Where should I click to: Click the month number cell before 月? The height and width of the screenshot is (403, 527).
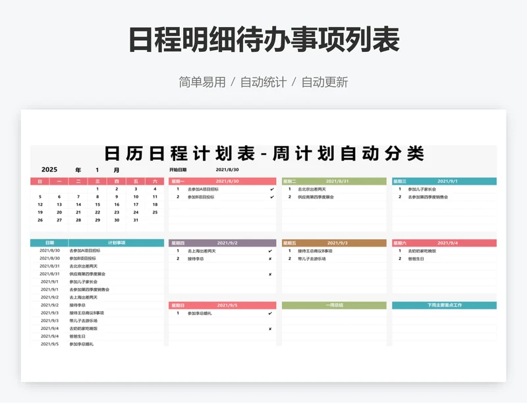(97, 170)
